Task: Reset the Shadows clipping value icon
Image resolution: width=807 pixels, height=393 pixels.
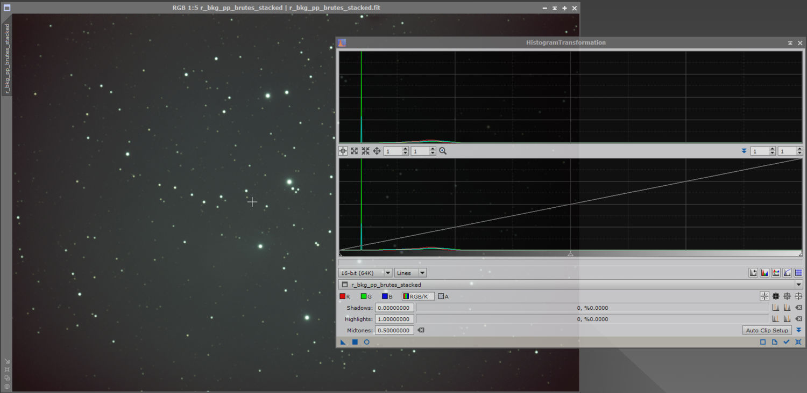Action: [x=799, y=308]
